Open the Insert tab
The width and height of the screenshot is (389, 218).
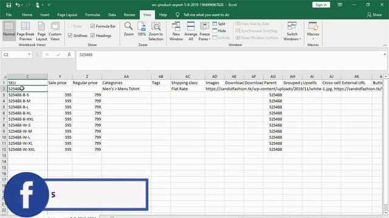44,15
